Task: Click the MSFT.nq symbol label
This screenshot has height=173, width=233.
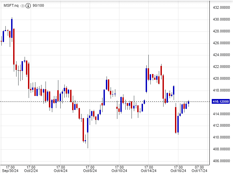Action: (11, 6)
